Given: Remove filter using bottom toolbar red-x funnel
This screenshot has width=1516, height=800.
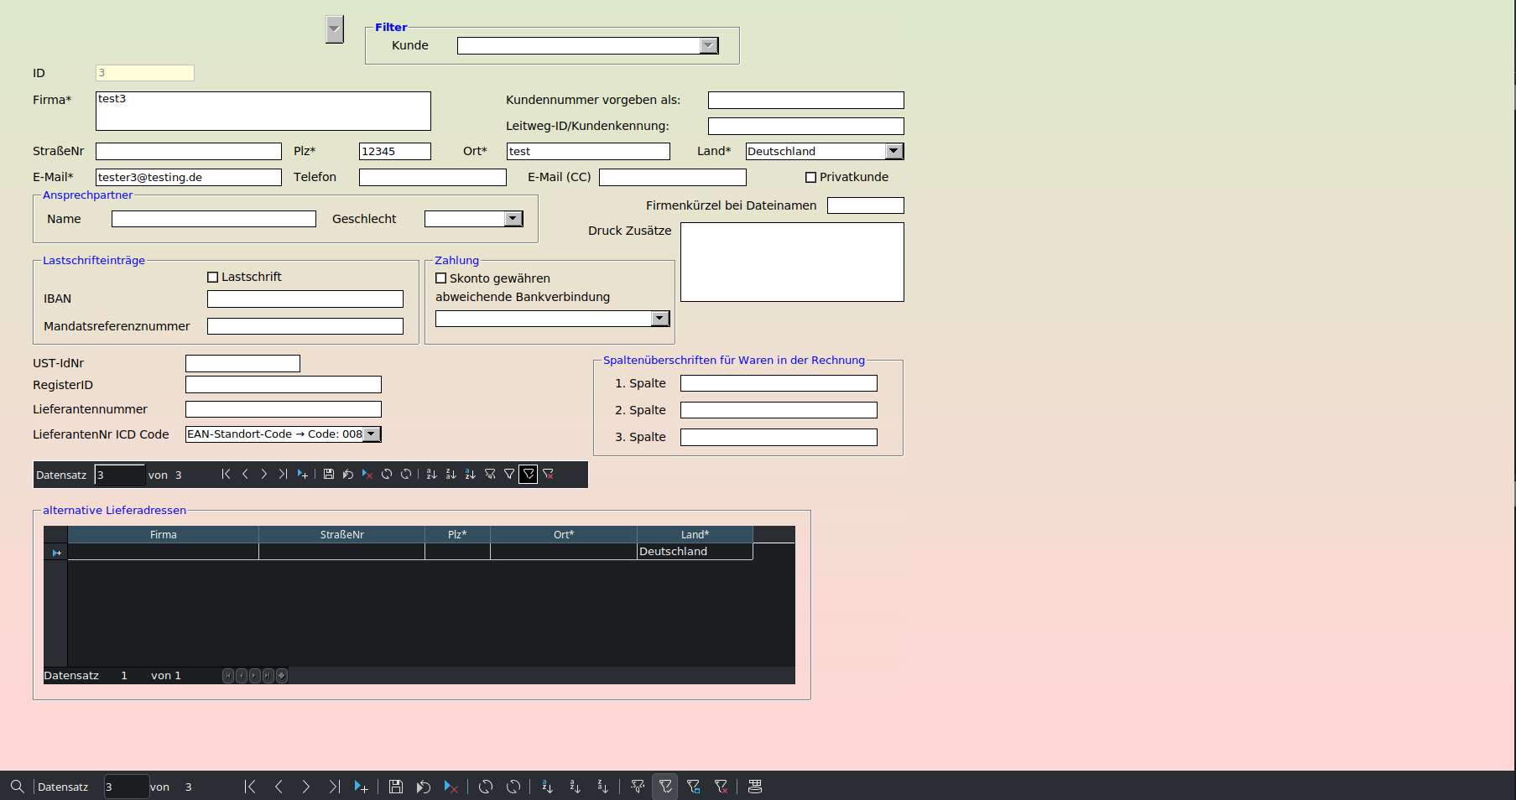Looking at the screenshot, I should 721,787.
